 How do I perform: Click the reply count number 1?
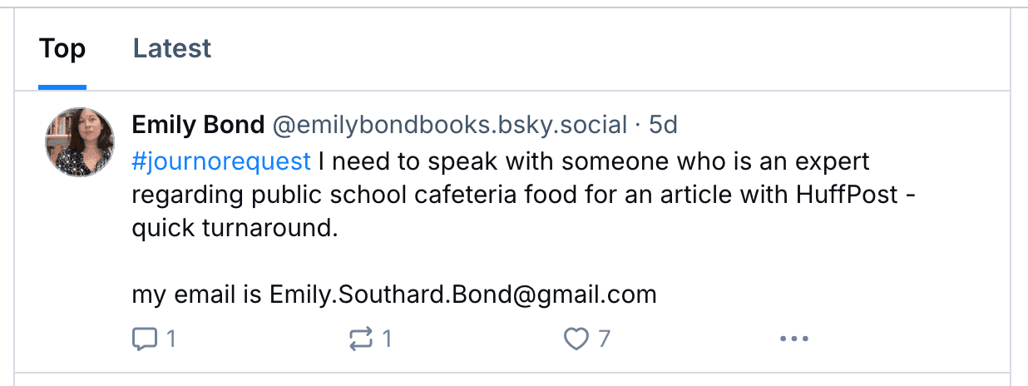click(171, 339)
